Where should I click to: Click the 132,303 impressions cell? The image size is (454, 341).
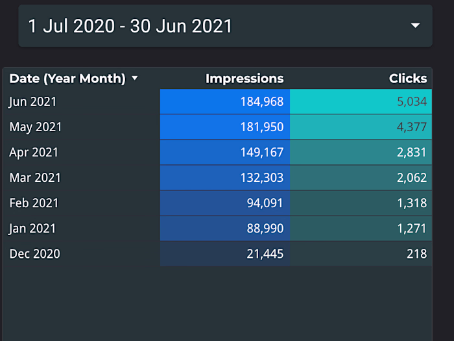225,177
